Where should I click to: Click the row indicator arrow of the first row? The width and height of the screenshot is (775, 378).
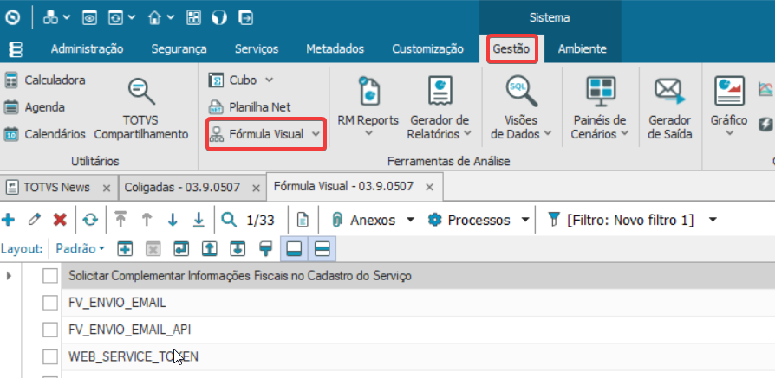9,276
